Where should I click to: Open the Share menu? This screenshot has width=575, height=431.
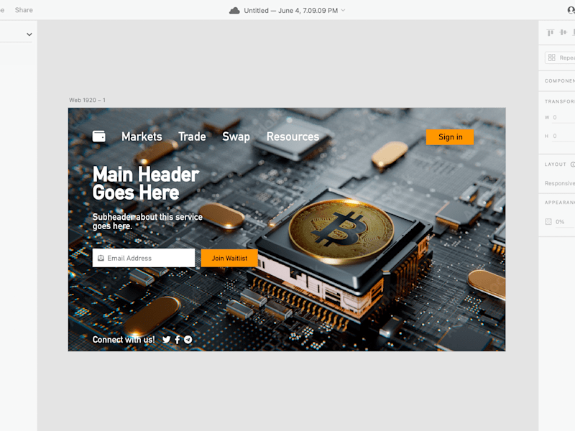24,10
